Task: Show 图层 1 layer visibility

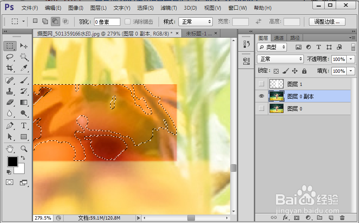Action: 261,84
